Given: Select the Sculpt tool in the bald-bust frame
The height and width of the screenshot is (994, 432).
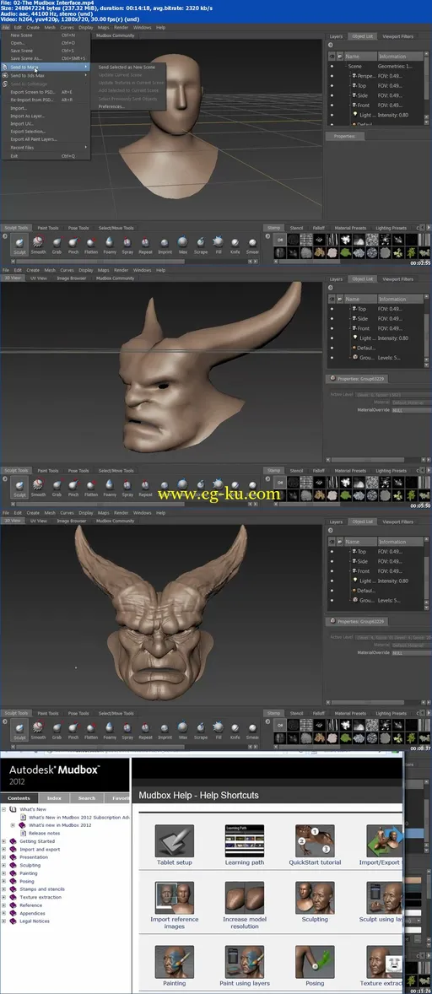Looking at the screenshot, I should point(19,244).
